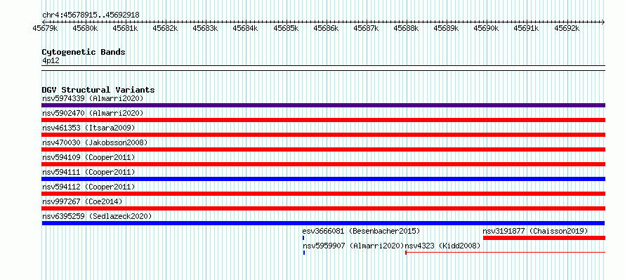
Task: Select the blue nsv6395259 variant bar
Action: [323, 223]
